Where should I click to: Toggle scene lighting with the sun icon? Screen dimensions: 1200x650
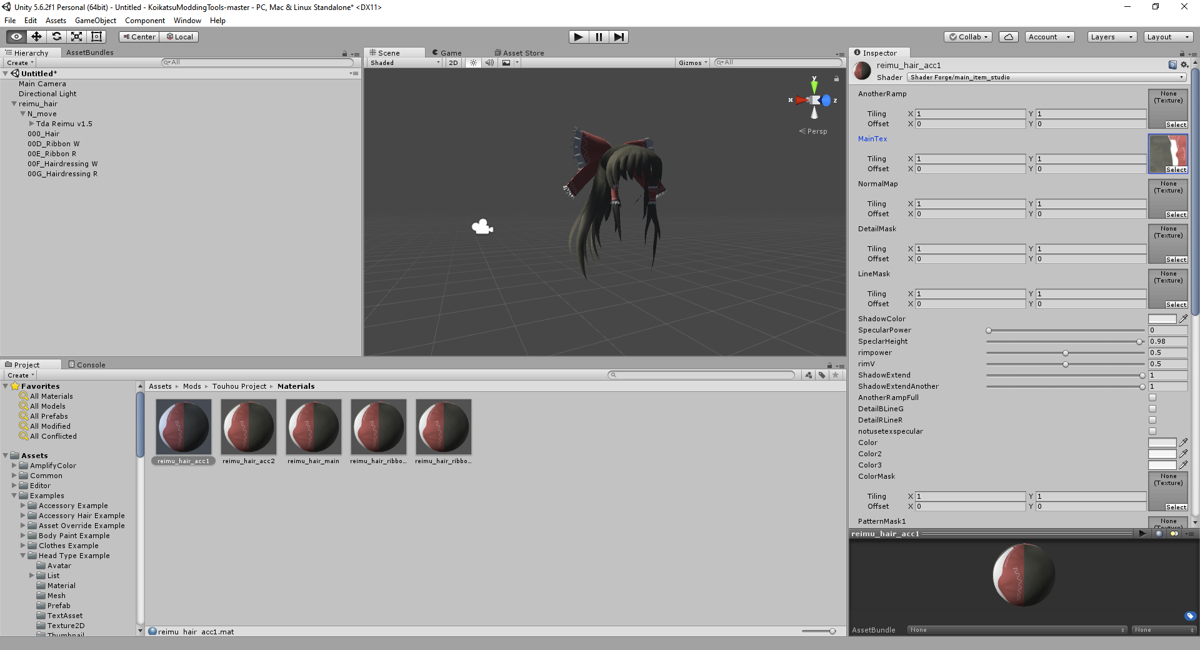point(473,62)
